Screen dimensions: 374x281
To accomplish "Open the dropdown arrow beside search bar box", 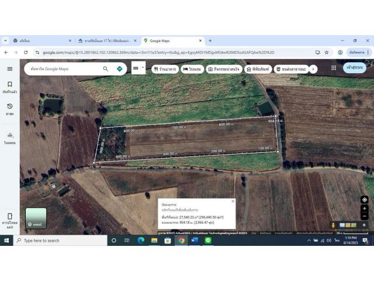I will [143, 67].
